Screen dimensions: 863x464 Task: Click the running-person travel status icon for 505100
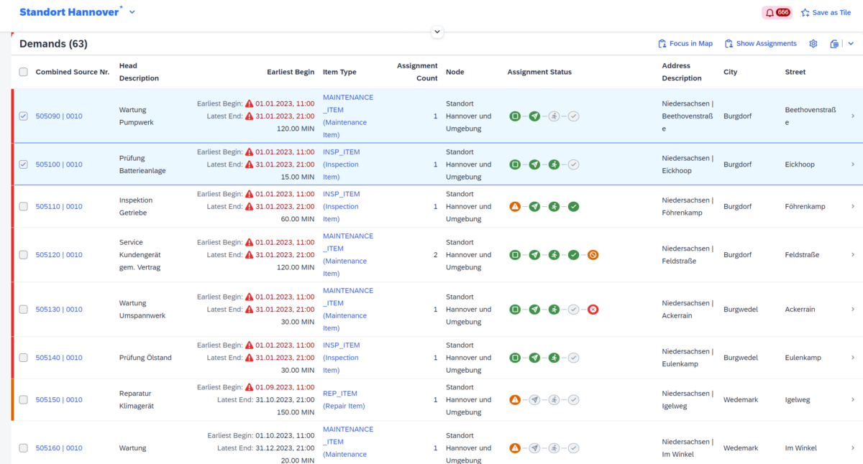click(x=553, y=164)
